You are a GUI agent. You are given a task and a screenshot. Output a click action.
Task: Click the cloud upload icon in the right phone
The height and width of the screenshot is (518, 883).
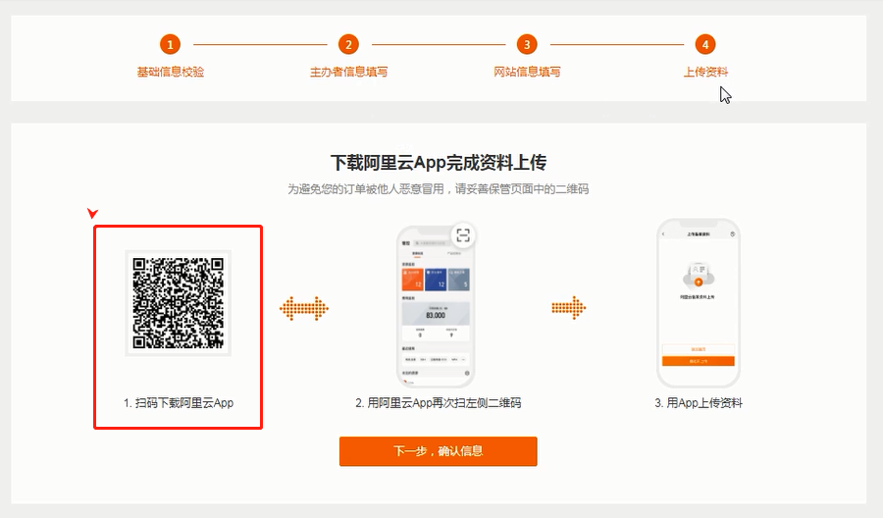tap(698, 276)
